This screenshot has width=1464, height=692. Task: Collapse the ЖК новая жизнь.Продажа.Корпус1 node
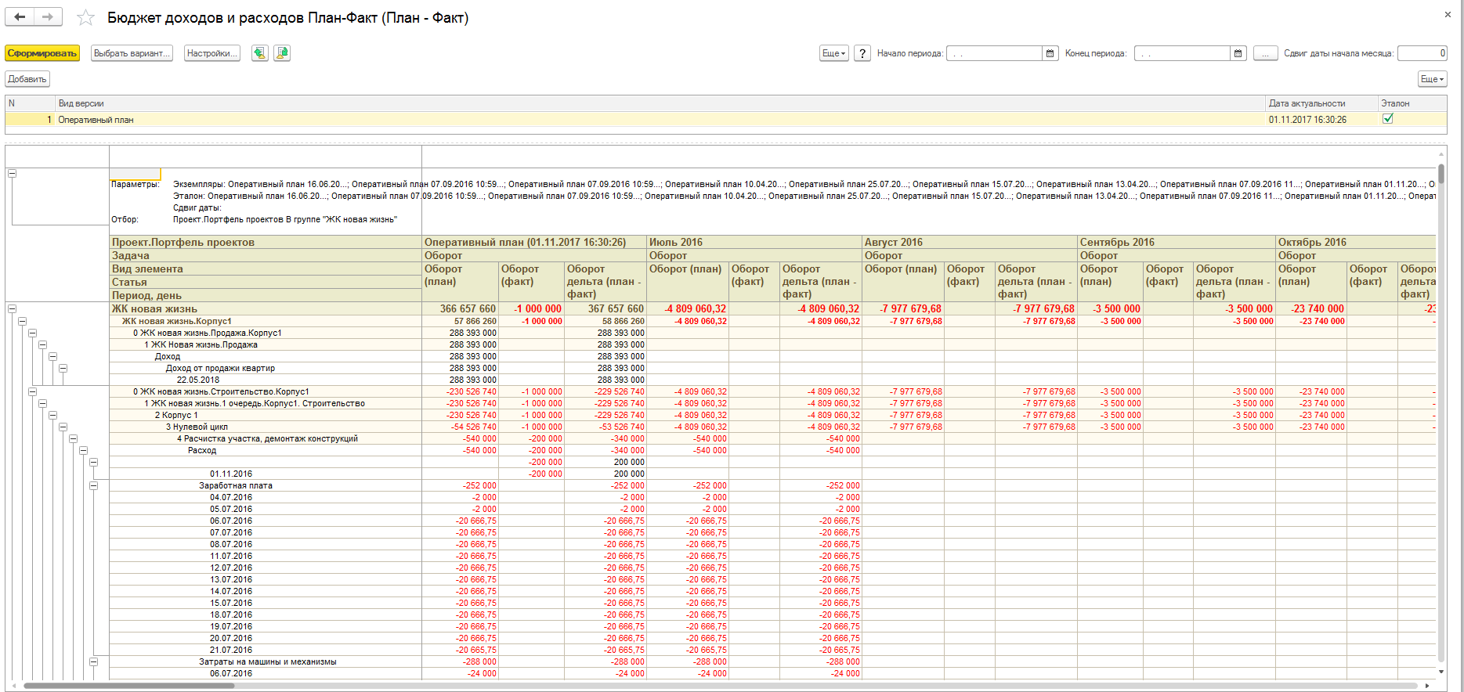[32, 333]
